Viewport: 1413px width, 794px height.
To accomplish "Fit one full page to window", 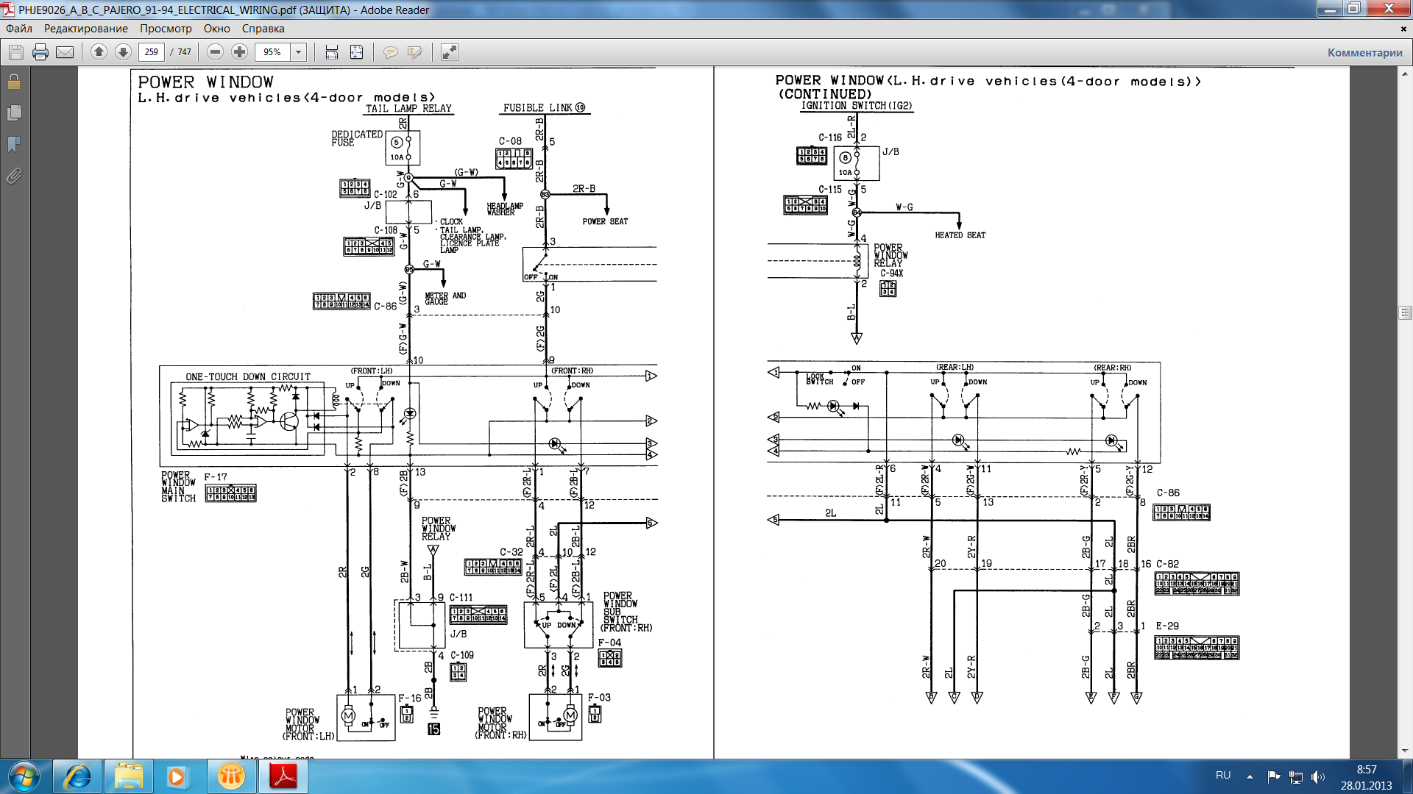I will (357, 52).
